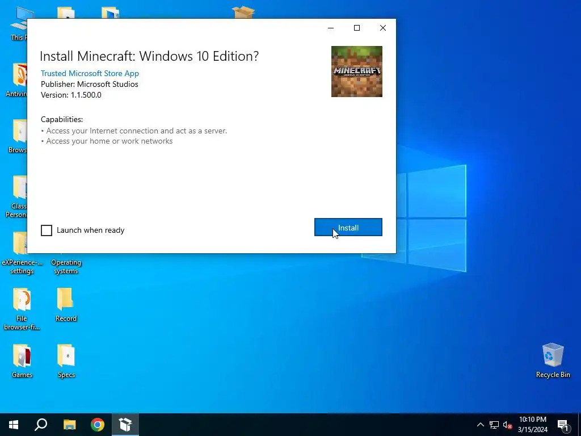Image resolution: width=581 pixels, height=436 pixels.
Task: Select the This PC desktop icon
Action: click(18, 23)
